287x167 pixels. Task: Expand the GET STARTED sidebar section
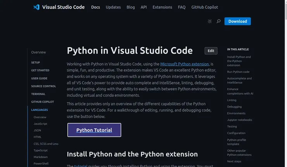tap(40, 70)
